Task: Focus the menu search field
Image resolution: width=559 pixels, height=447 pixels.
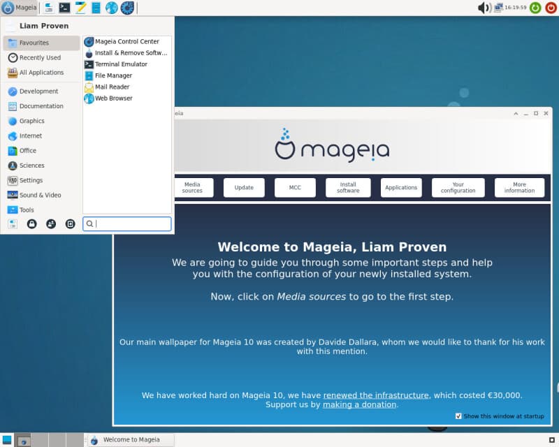Action: click(127, 224)
